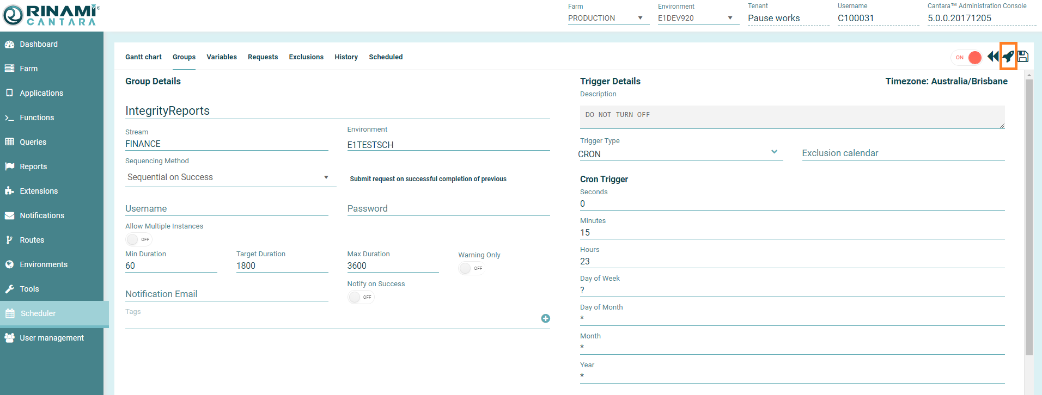Add a tag with plus icon

click(545, 318)
